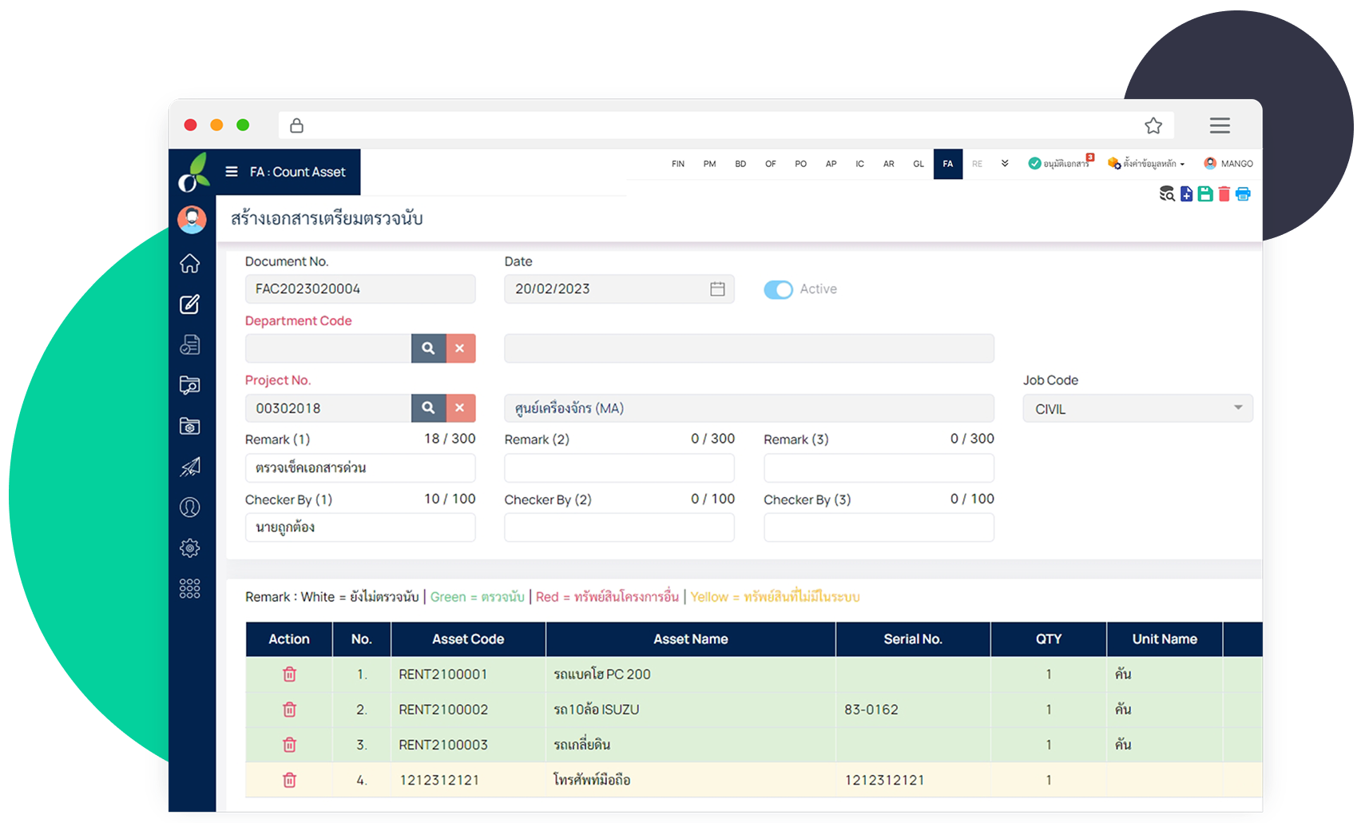Click the green save document icon
1357x823 pixels.
coord(1205,194)
